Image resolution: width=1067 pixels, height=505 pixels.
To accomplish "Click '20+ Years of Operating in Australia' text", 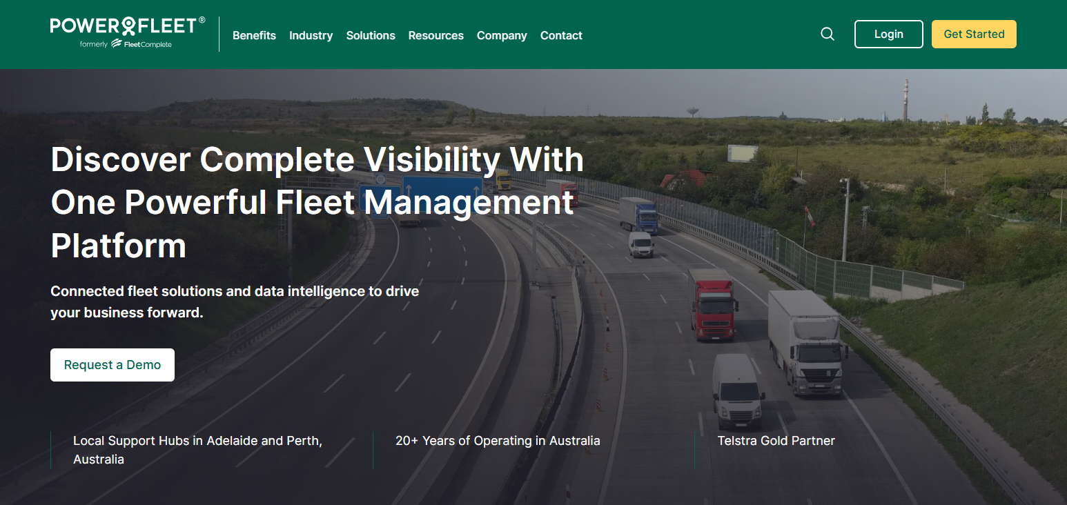I will 498,441.
